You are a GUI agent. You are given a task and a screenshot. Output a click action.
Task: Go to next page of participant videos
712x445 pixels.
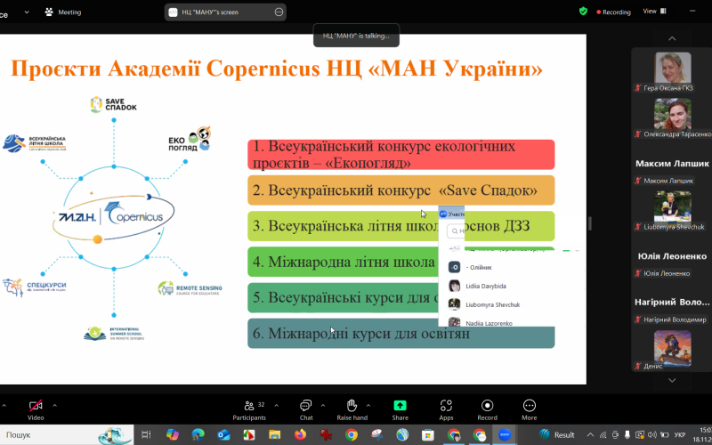[672, 380]
